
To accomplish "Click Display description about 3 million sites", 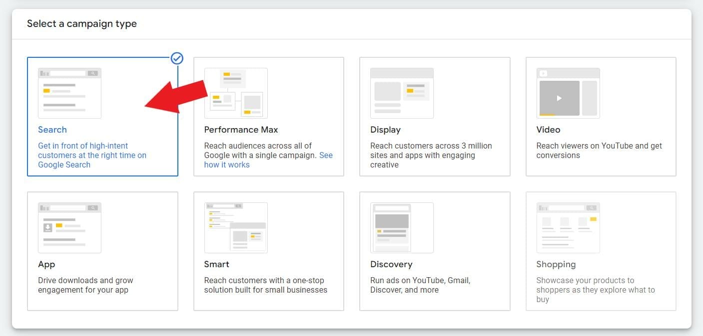I will pos(431,155).
